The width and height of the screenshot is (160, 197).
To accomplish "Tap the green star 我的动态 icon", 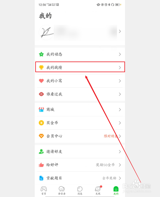I will click(41, 54).
